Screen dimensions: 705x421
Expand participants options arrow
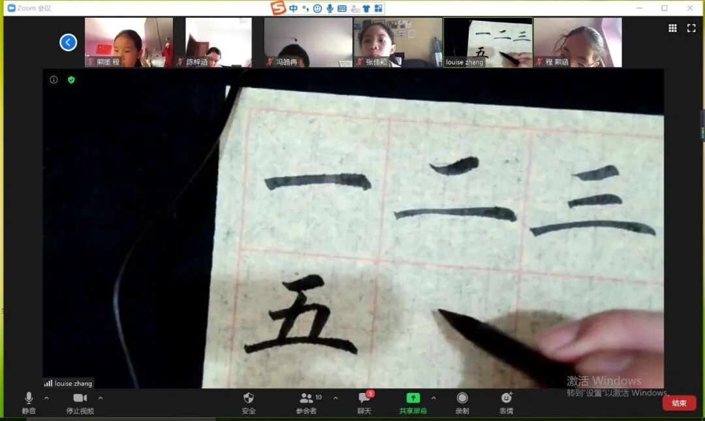point(336,398)
